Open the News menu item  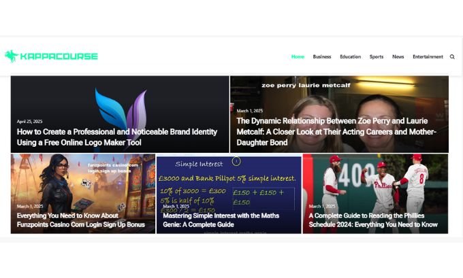[398, 56]
